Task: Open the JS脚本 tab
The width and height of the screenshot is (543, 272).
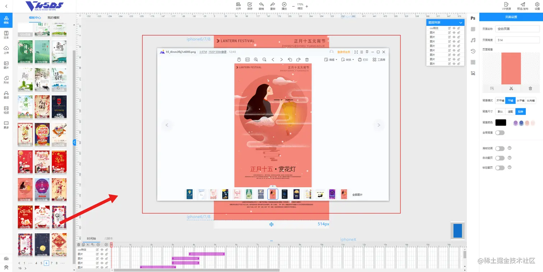Action: (x=108, y=239)
